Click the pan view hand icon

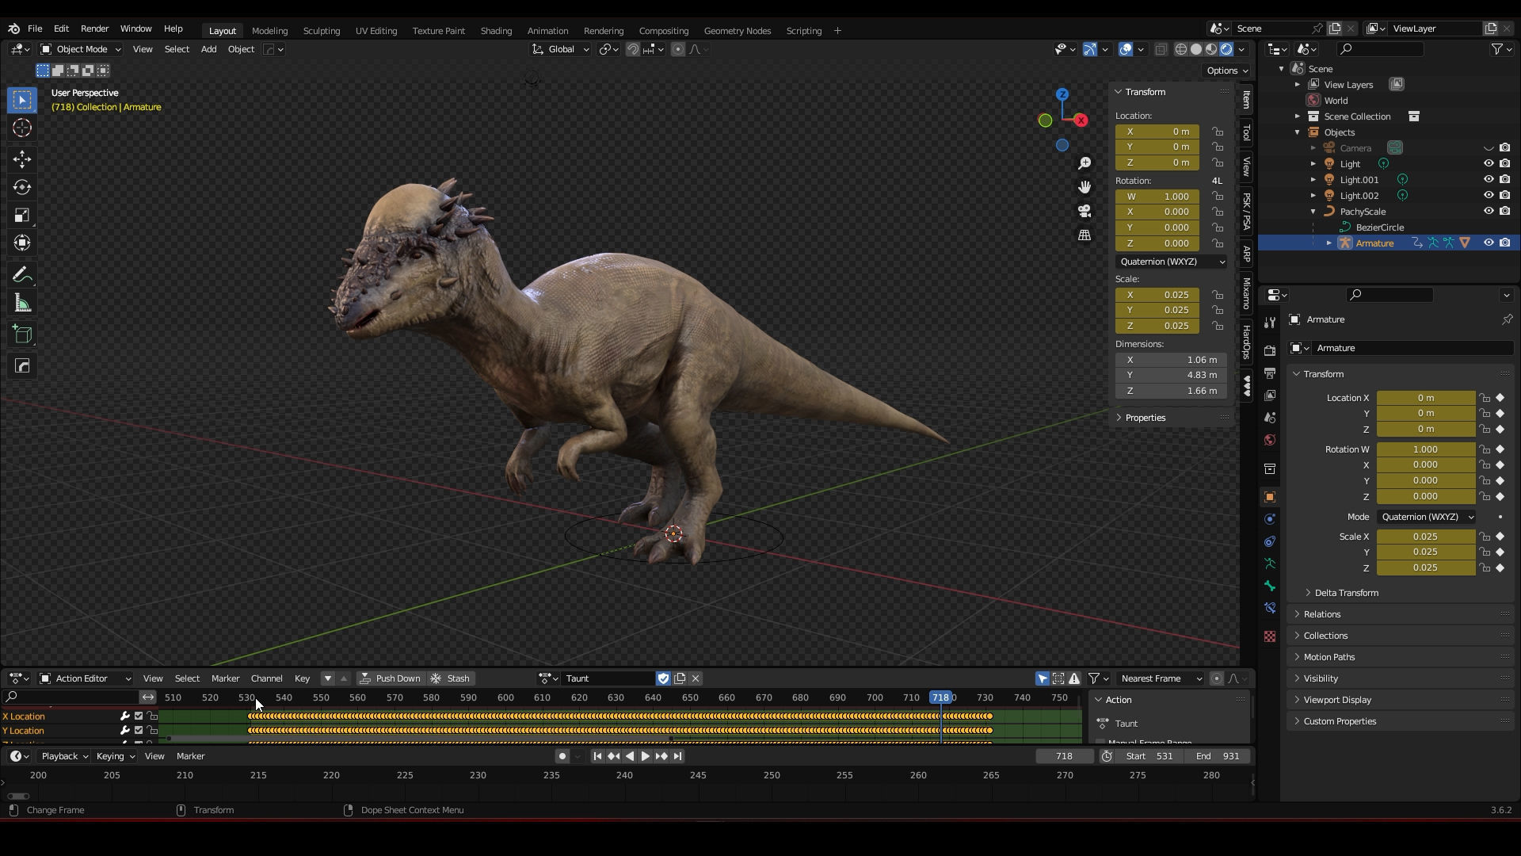[x=1085, y=187]
